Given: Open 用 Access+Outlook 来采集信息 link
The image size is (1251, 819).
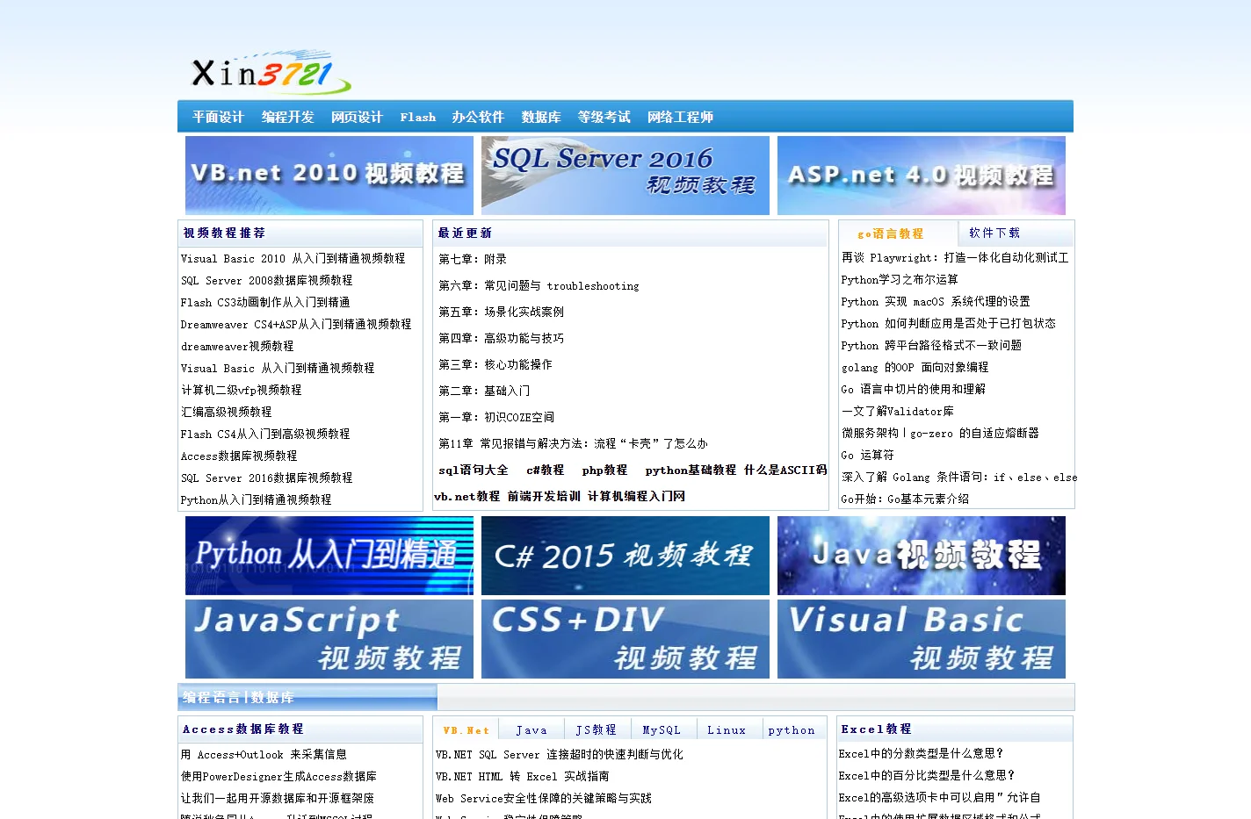Looking at the screenshot, I should coord(264,754).
